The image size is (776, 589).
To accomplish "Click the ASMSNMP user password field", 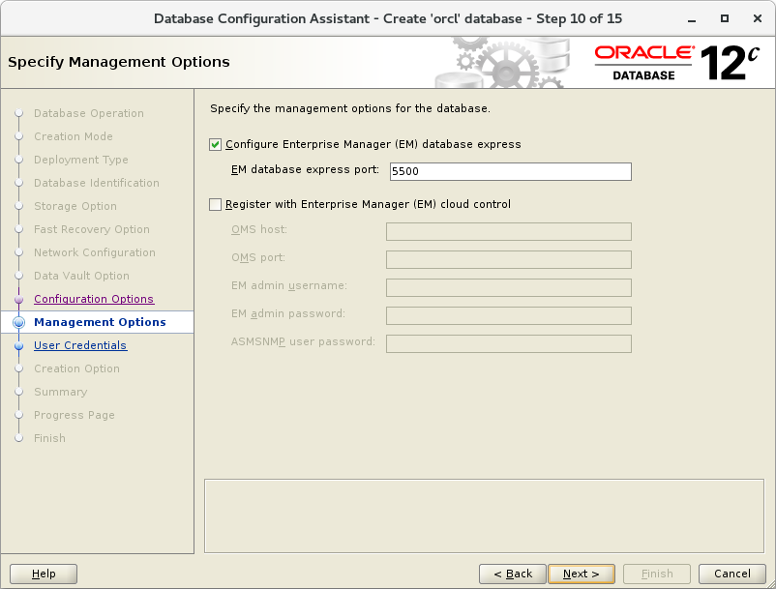I will (510, 342).
